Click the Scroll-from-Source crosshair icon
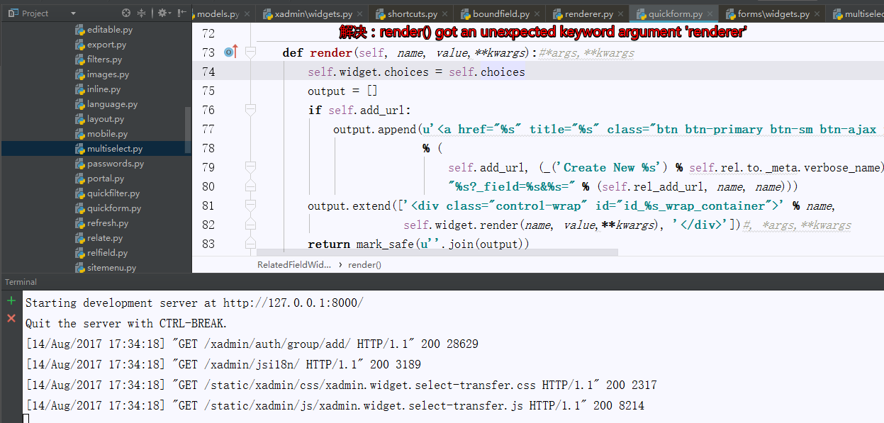884x423 pixels. pyautogui.click(x=126, y=13)
